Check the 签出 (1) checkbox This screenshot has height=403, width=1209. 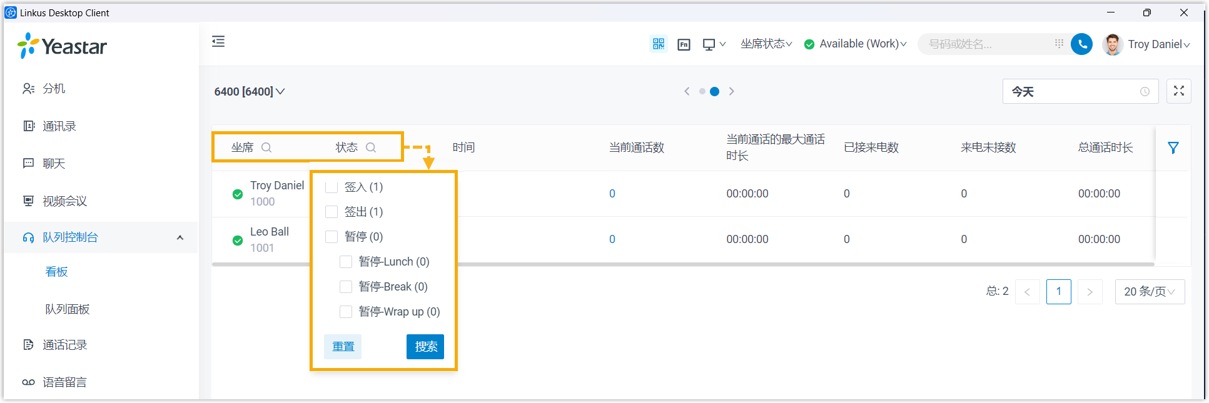(x=331, y=212)
